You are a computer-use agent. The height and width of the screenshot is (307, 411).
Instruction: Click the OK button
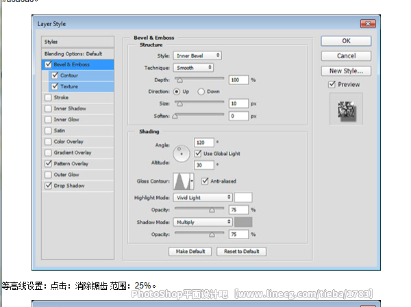346,41
